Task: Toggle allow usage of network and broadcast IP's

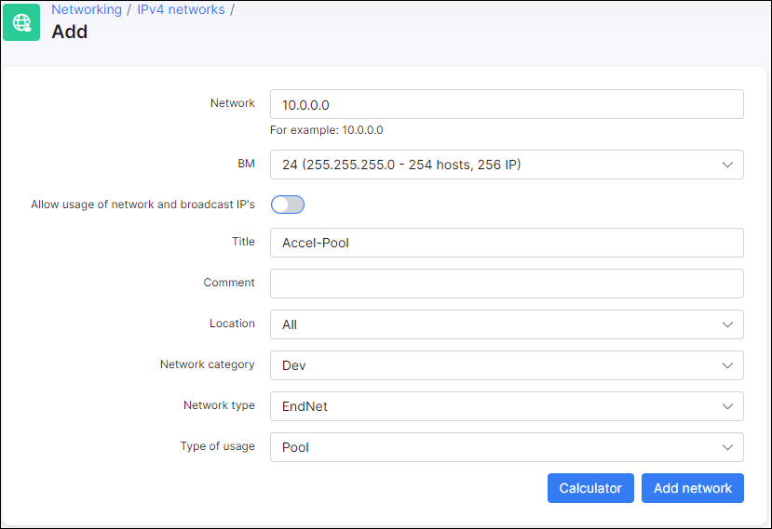Action: click(x=288, y=205)
